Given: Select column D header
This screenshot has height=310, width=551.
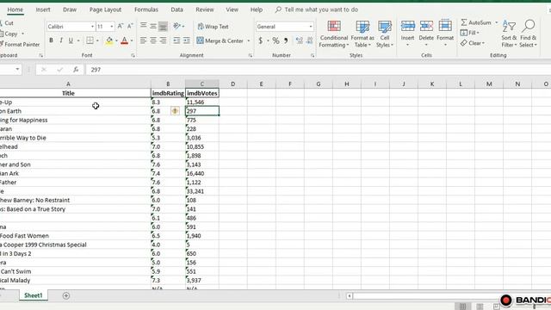Looking at the screenshot, I should point(233,84).
